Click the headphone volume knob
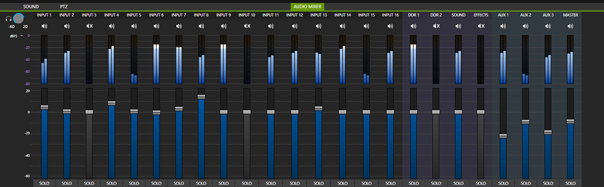 (x=18, y=18)
